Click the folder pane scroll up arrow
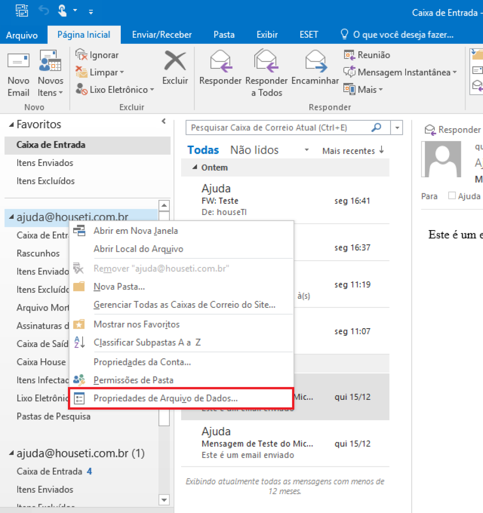This screenshot has height=513, width=483. pyautogui.click(x=164, y=206)
